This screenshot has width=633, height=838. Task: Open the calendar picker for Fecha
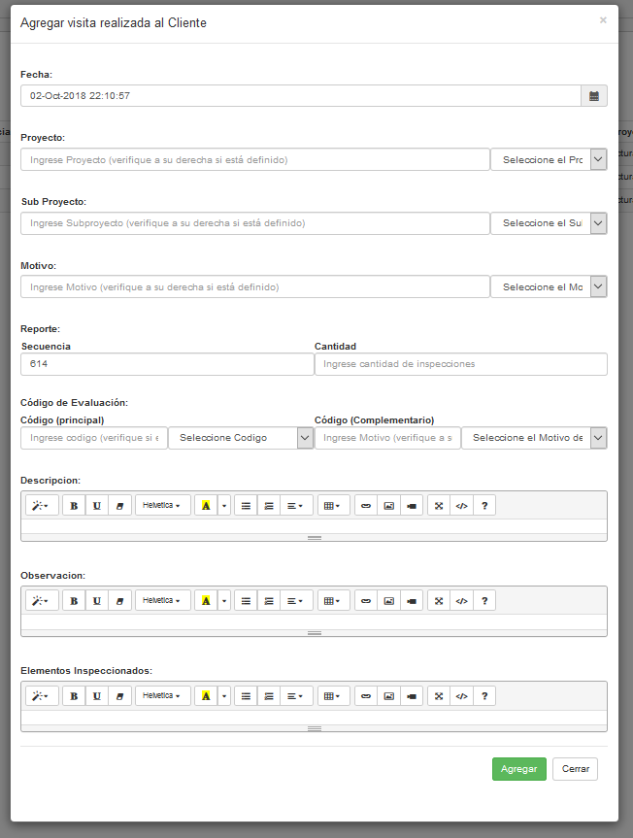(594, 96)
